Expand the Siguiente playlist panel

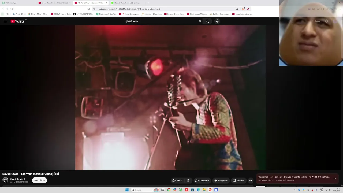(x=334, y=179)
